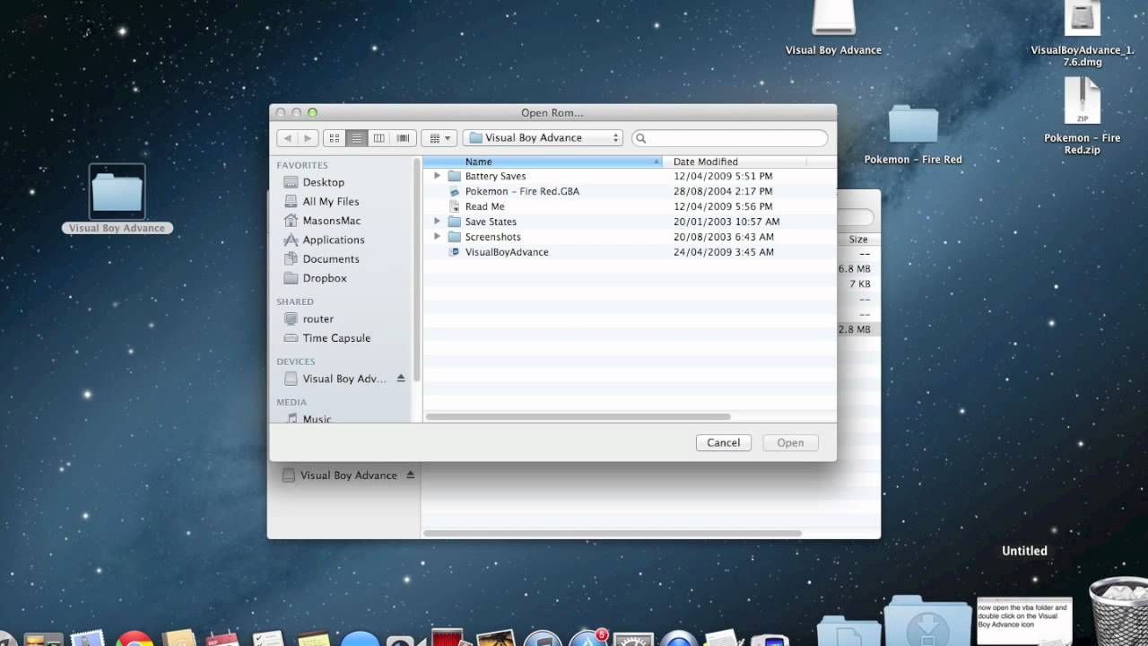Viewport: 1148px width, 646px height.
Task: Launch Google Chrome from the Dock
Action: click(135, 639)
